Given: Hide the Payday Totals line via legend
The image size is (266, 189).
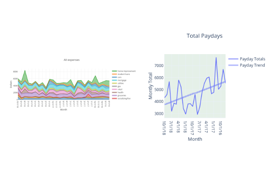Looking at the screenshot, I should click(252, 59).
